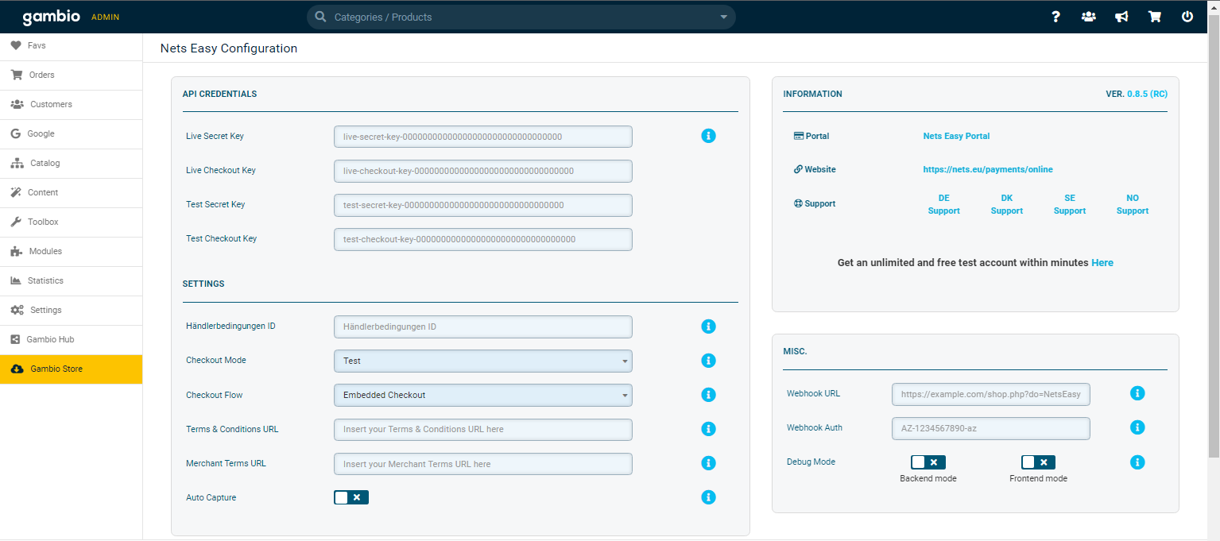Click the free test account Here link
Screen dimensions: 1220x541
click(1102, 262)
